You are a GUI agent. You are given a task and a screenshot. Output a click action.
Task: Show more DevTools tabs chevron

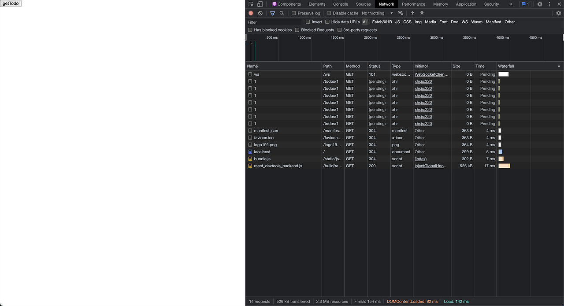click(x=511, y=4)
